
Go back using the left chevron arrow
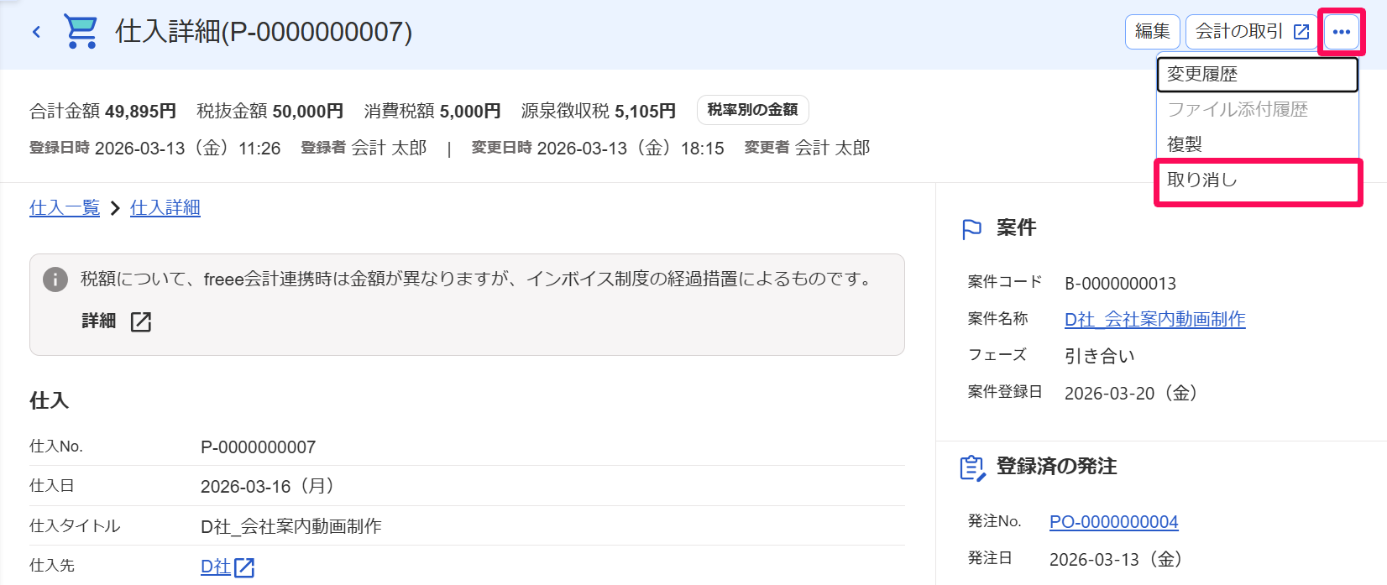pos(36,32)
